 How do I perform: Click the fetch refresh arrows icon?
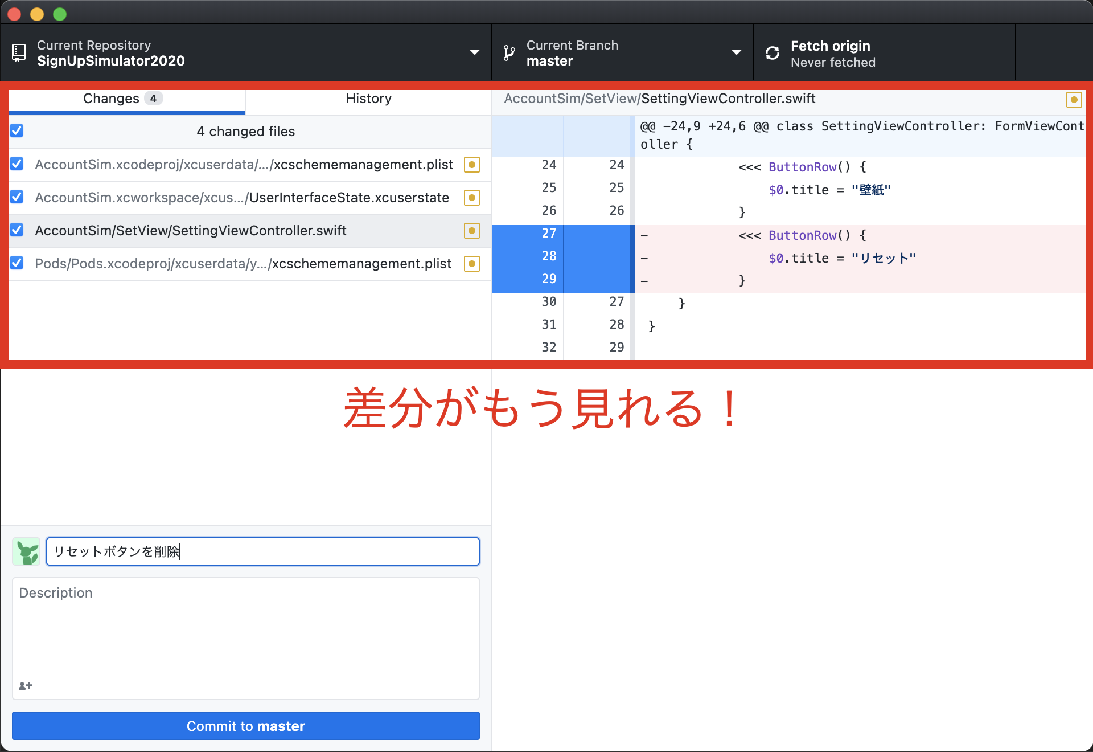773,52
